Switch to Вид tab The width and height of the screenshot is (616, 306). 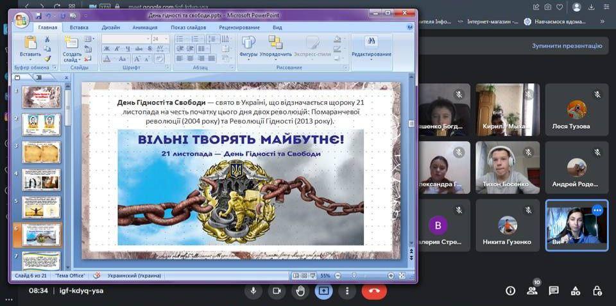pyautogui.click(x=277, y=28)
